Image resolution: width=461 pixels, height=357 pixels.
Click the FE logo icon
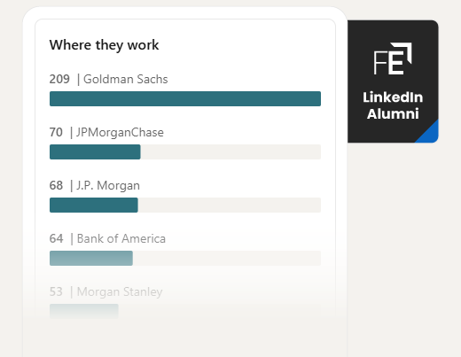pos(393,58)
